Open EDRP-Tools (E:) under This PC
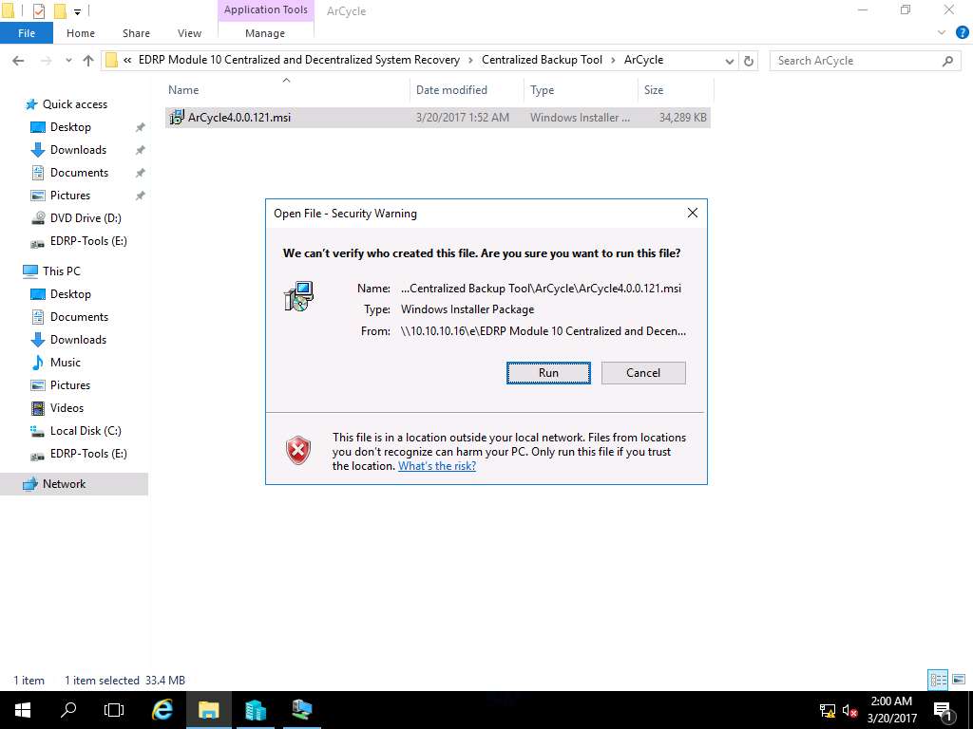This screenshot has width=973, height=729. (x=88, y=454)
